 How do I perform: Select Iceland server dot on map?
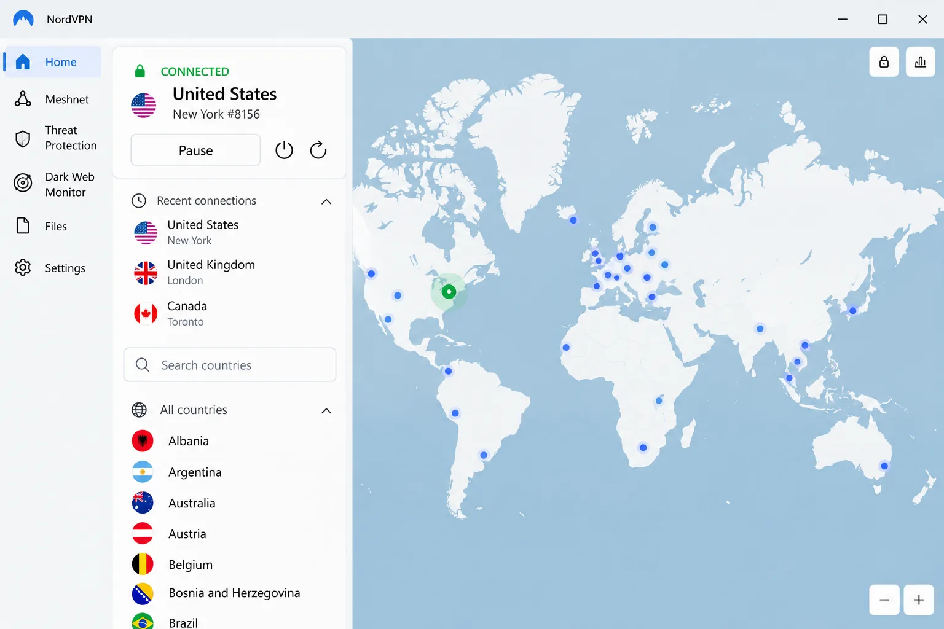coord(573,220)
